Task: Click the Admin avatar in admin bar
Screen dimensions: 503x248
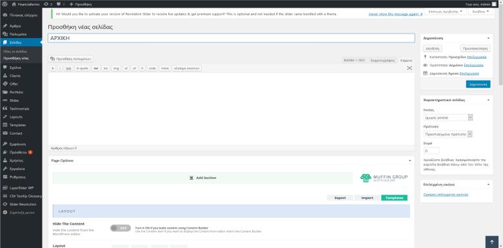Action: click(x=494, y=4)
